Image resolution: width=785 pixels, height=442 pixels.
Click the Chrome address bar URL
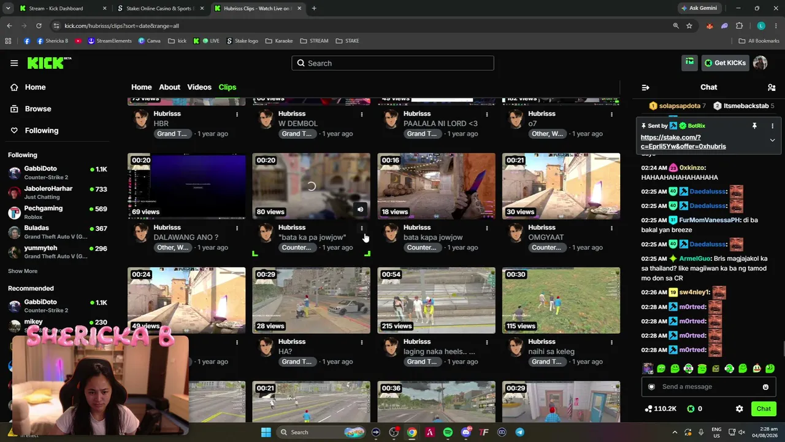point(121,26)
